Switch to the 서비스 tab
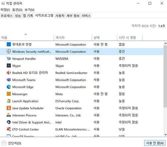Screen dimensions: 167x147 point(86,16)
